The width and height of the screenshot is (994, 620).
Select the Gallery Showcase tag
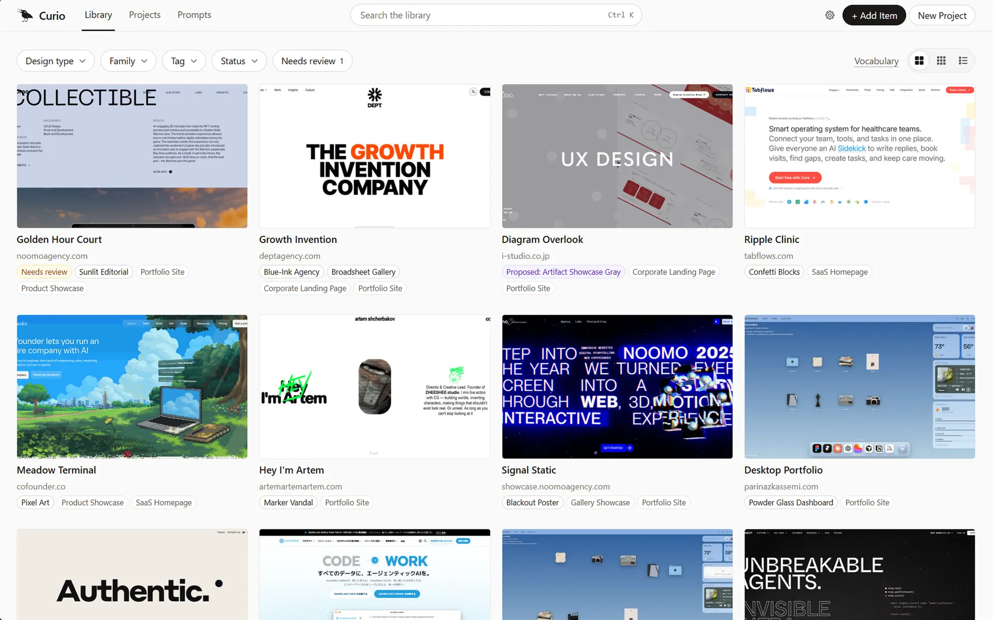tap(600, 503)
